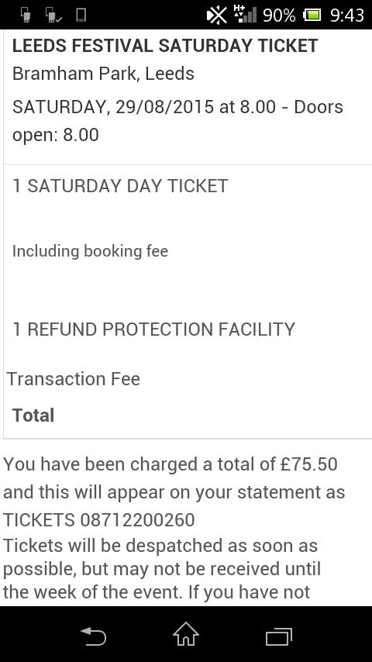The image size is (372, 662).
Task: Tap the £75.50 charged amount text
Action: click(x=309, y=464)
